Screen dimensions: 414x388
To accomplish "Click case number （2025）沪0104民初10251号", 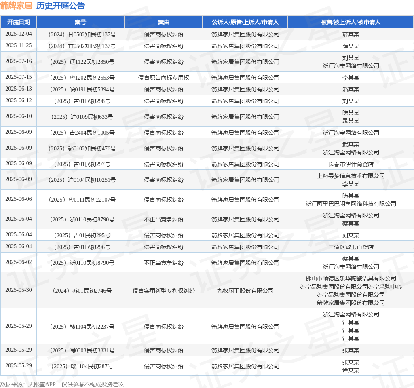I will [x=82, y=180].
